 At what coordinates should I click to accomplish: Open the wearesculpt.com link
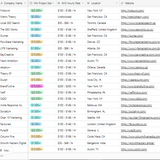point(135,80)
